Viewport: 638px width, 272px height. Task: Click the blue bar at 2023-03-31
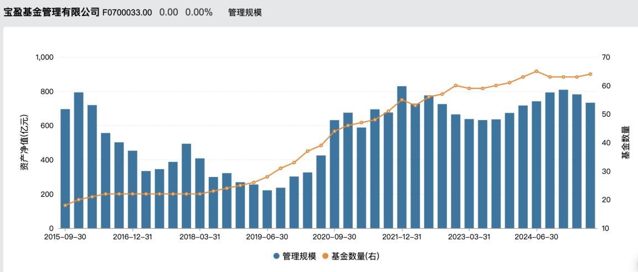[469, 174]
